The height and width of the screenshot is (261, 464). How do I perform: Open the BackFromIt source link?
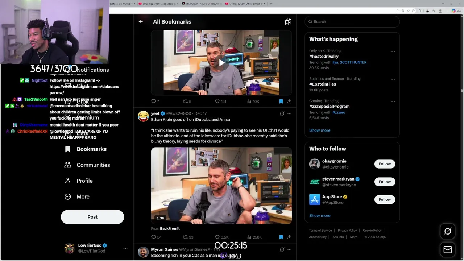170,228
